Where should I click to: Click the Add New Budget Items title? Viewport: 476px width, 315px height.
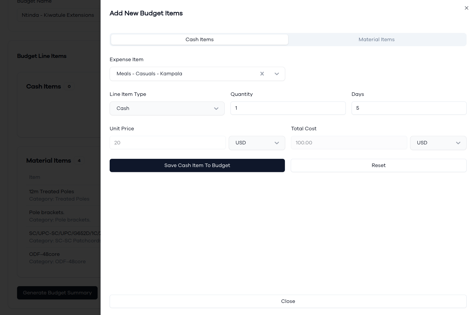(x=146, y=13)
